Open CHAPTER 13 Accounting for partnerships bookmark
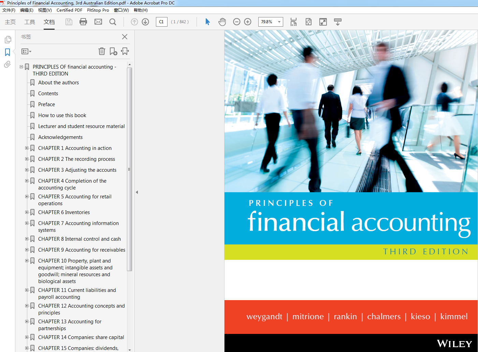This screenshot has width=478, height=352. [x=70, y=325]
